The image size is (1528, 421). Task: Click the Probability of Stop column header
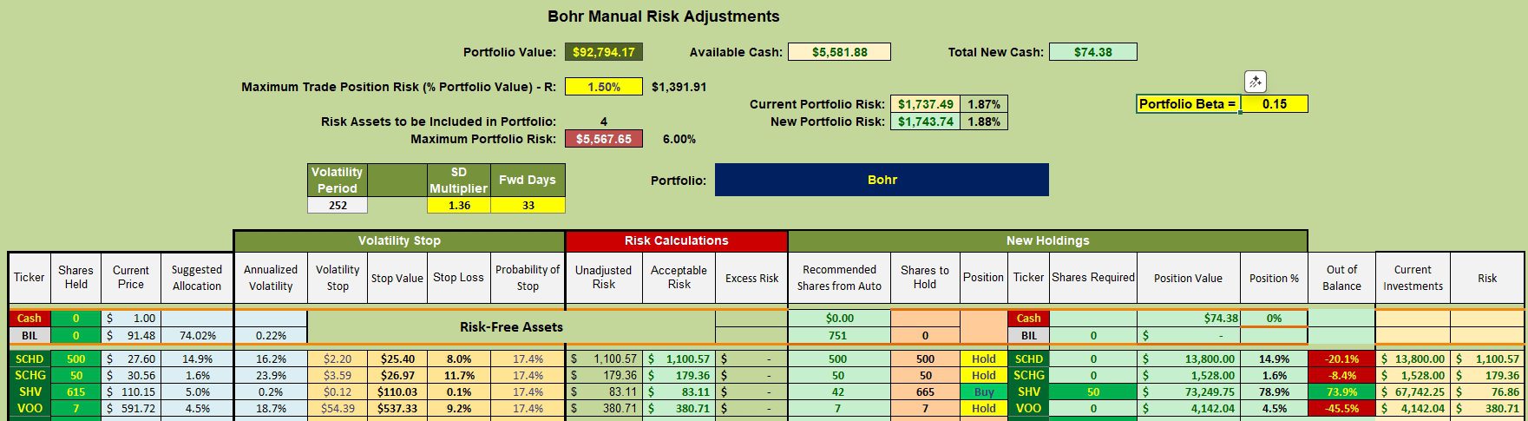(528, 278)
